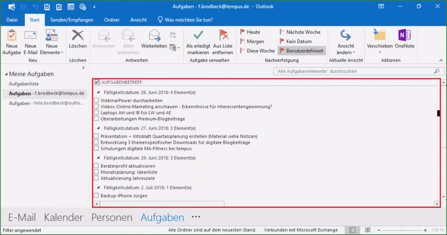Screen dimensions: 447x235
Task: Click the Neue Aufgabe icon
Action: click(x=11, y=36)
